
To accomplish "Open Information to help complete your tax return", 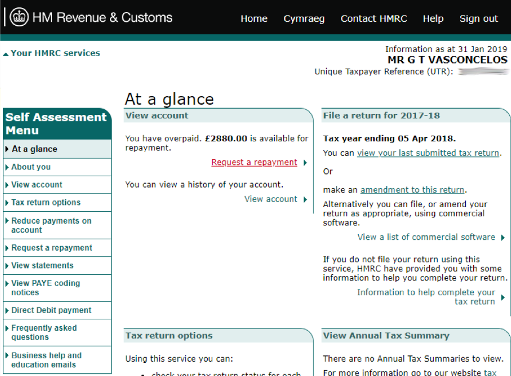I will click(x=426, y=297).
